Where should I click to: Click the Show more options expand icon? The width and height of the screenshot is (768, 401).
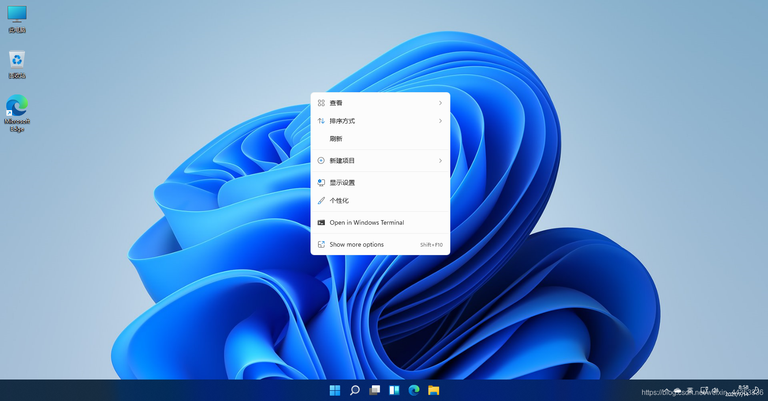pos(321,244)
